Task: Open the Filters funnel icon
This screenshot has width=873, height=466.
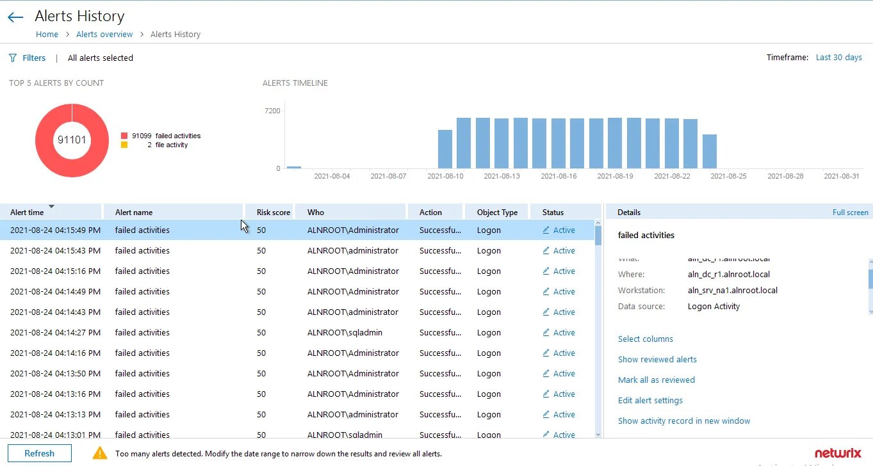Action: pos(13,58)
